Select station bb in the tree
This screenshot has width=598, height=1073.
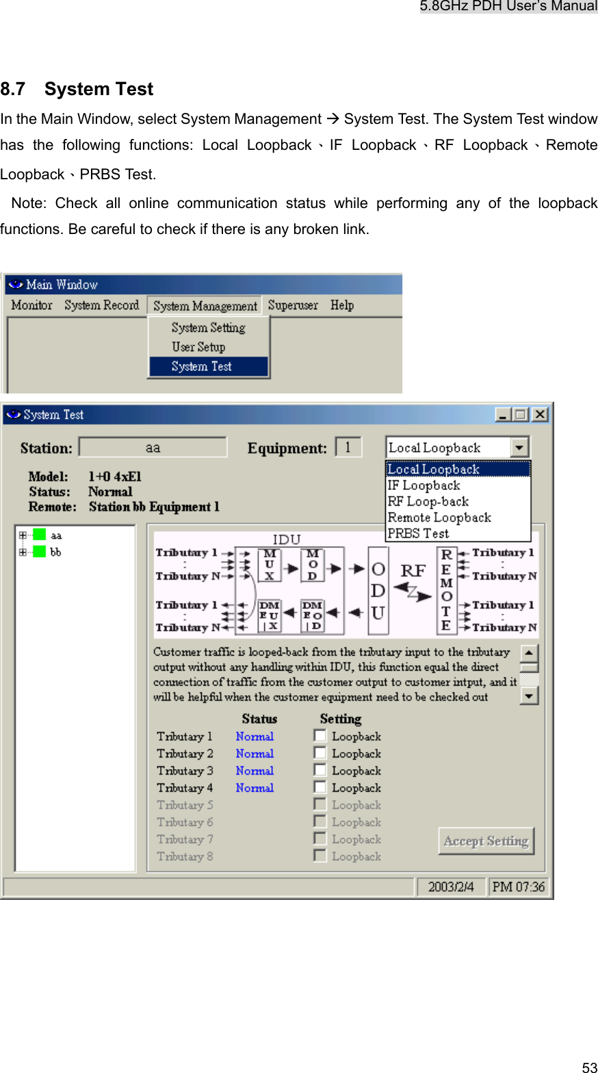point(56,552)
